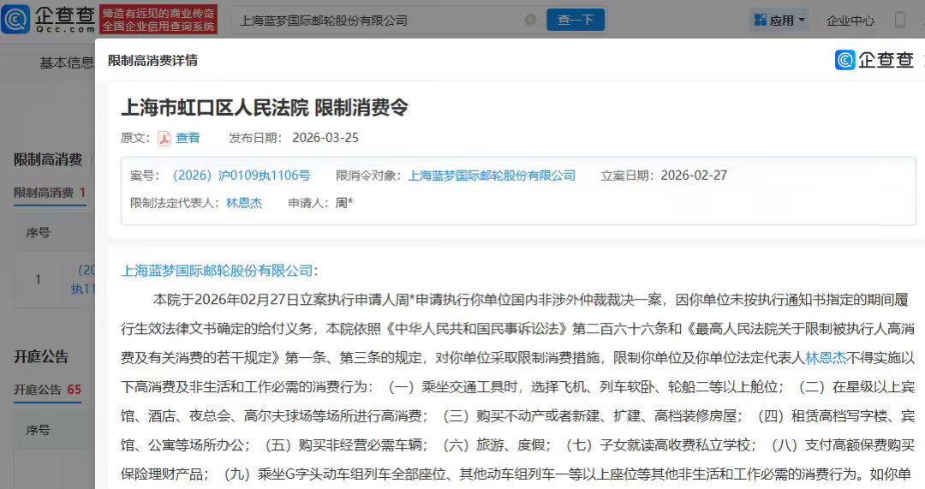Screen dimensions: 925x489
Task: Select the 限制高消费 1 tab in the background
Action: pos(50,193)
